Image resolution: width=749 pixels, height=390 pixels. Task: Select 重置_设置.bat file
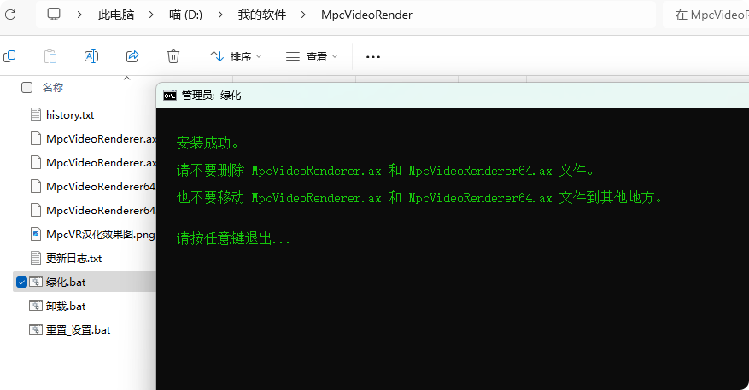coord(78,330)
